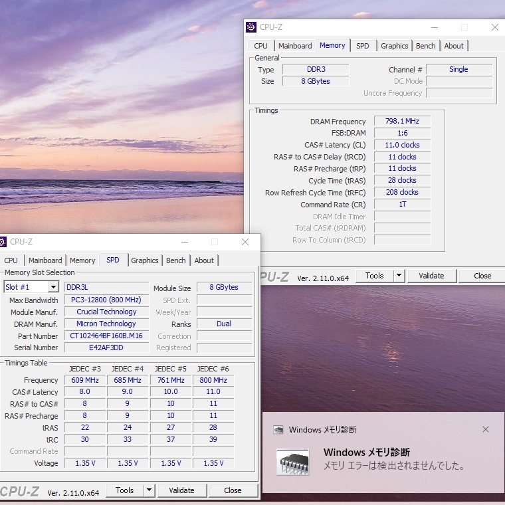
Task: Click the DRAM Frequency value field
Action: click(x=402, y=122)
